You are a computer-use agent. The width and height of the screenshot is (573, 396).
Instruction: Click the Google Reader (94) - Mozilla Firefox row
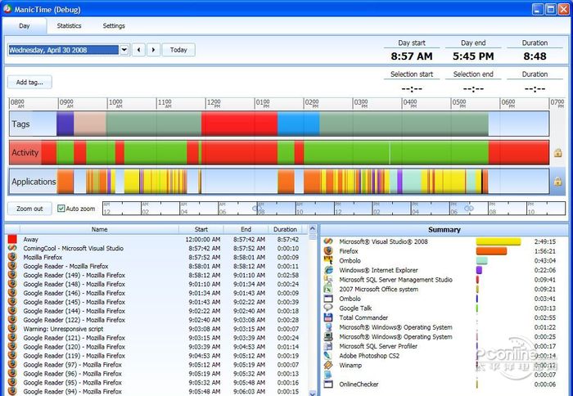[156, 391]
